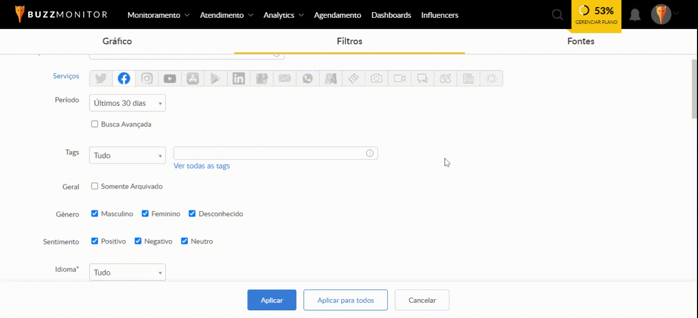Open the Ver todas as tags link
Image resolution: width=698 pixels, height=318 pixels.
tap(202, 166)
